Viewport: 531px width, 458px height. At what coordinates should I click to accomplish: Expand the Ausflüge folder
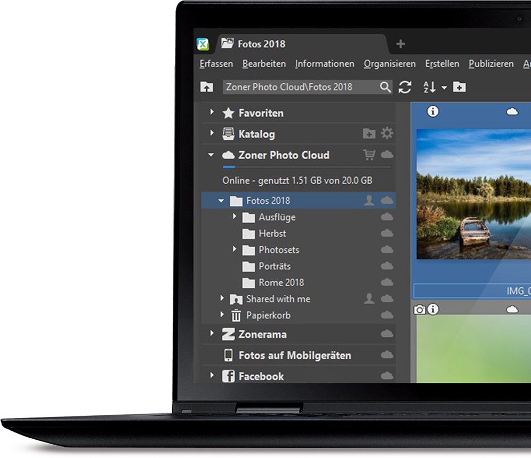point(235,216)
